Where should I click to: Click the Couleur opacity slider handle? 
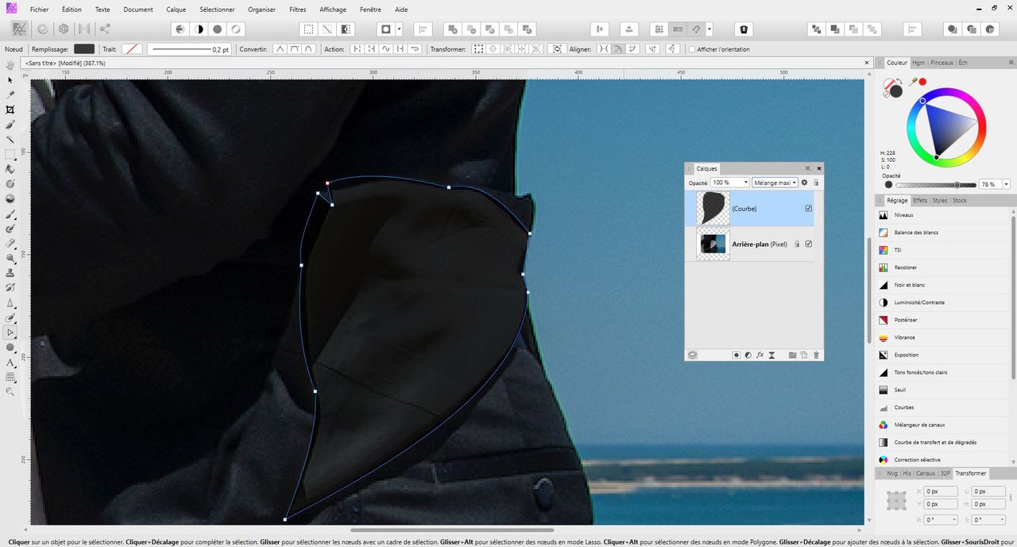pos(957,184)
